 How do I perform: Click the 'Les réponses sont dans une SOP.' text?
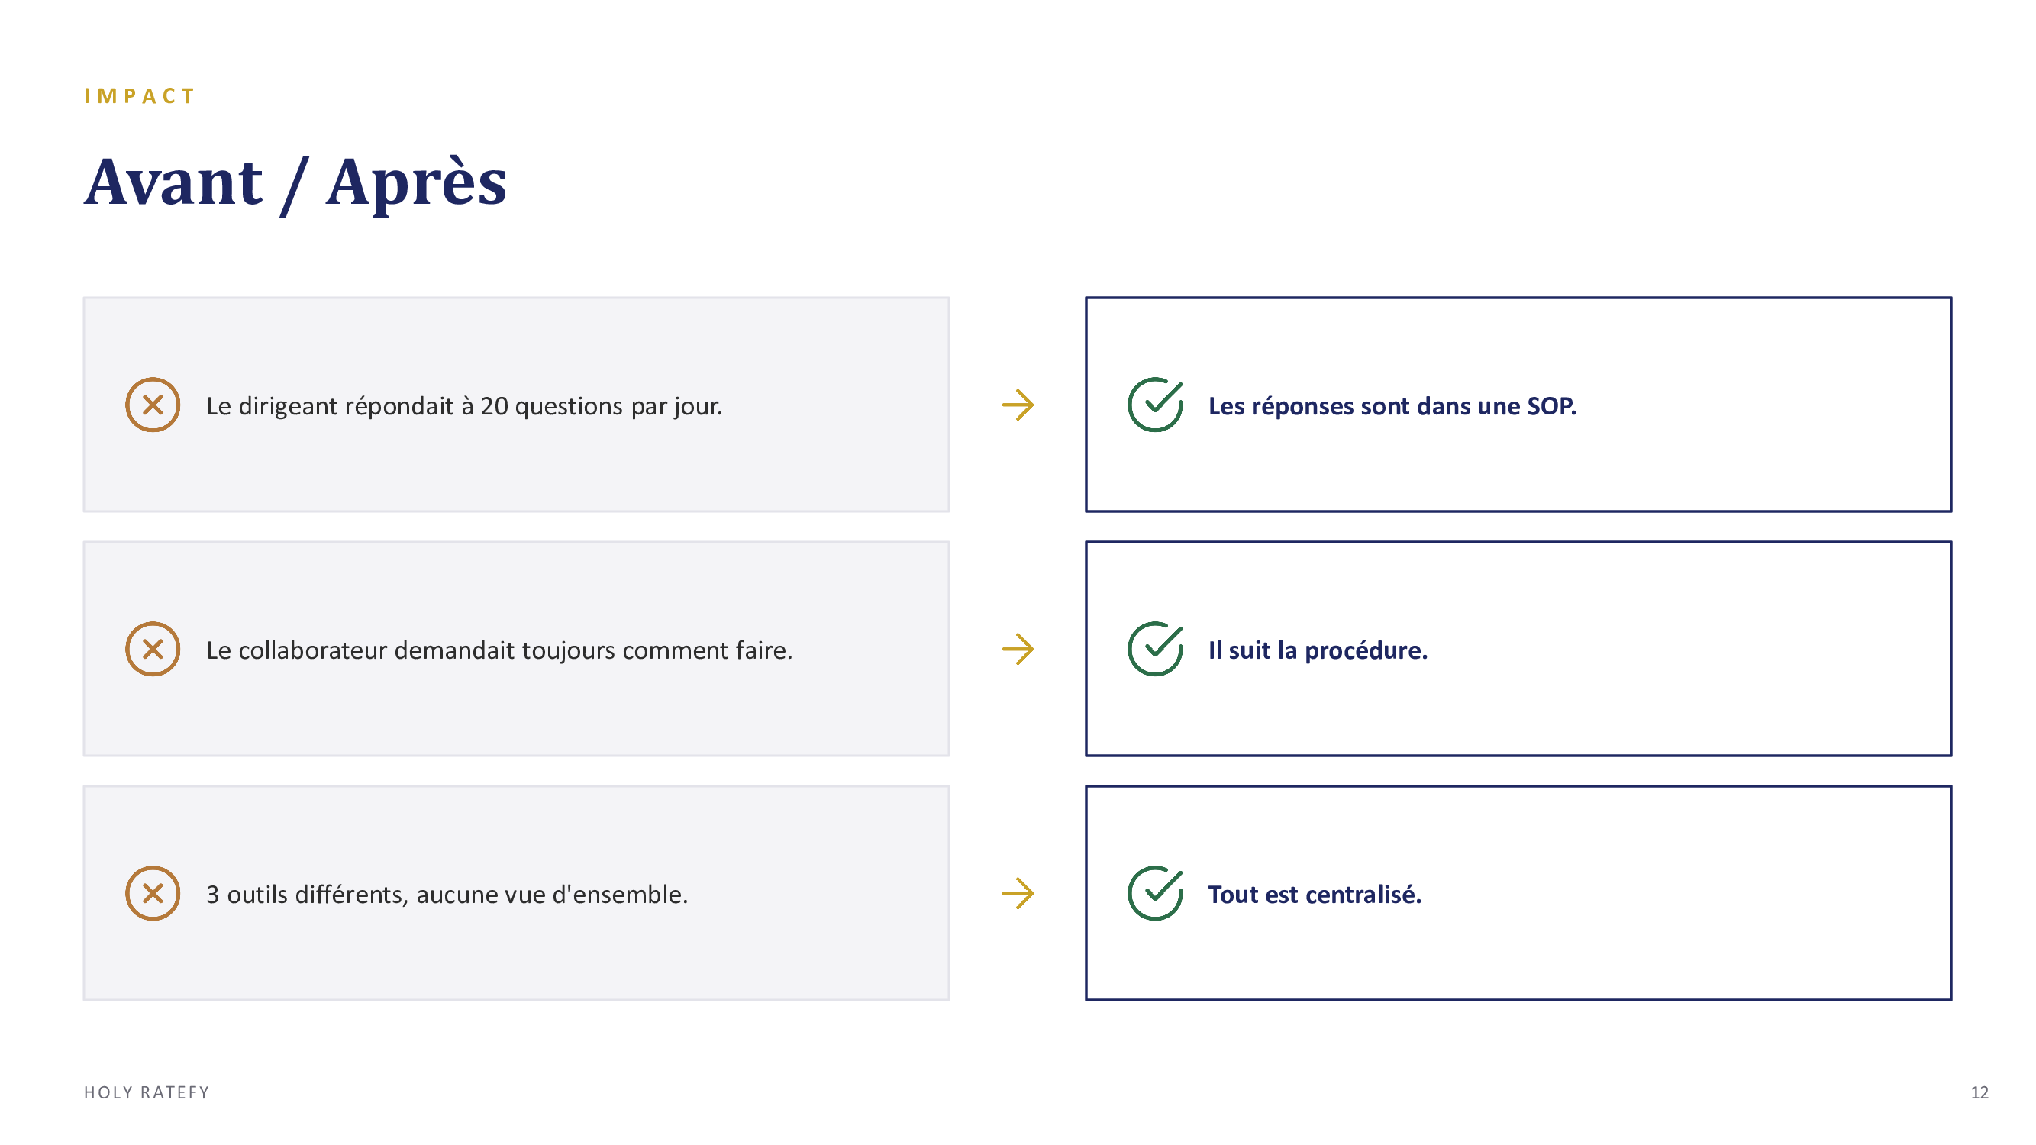coord(1392,405)
